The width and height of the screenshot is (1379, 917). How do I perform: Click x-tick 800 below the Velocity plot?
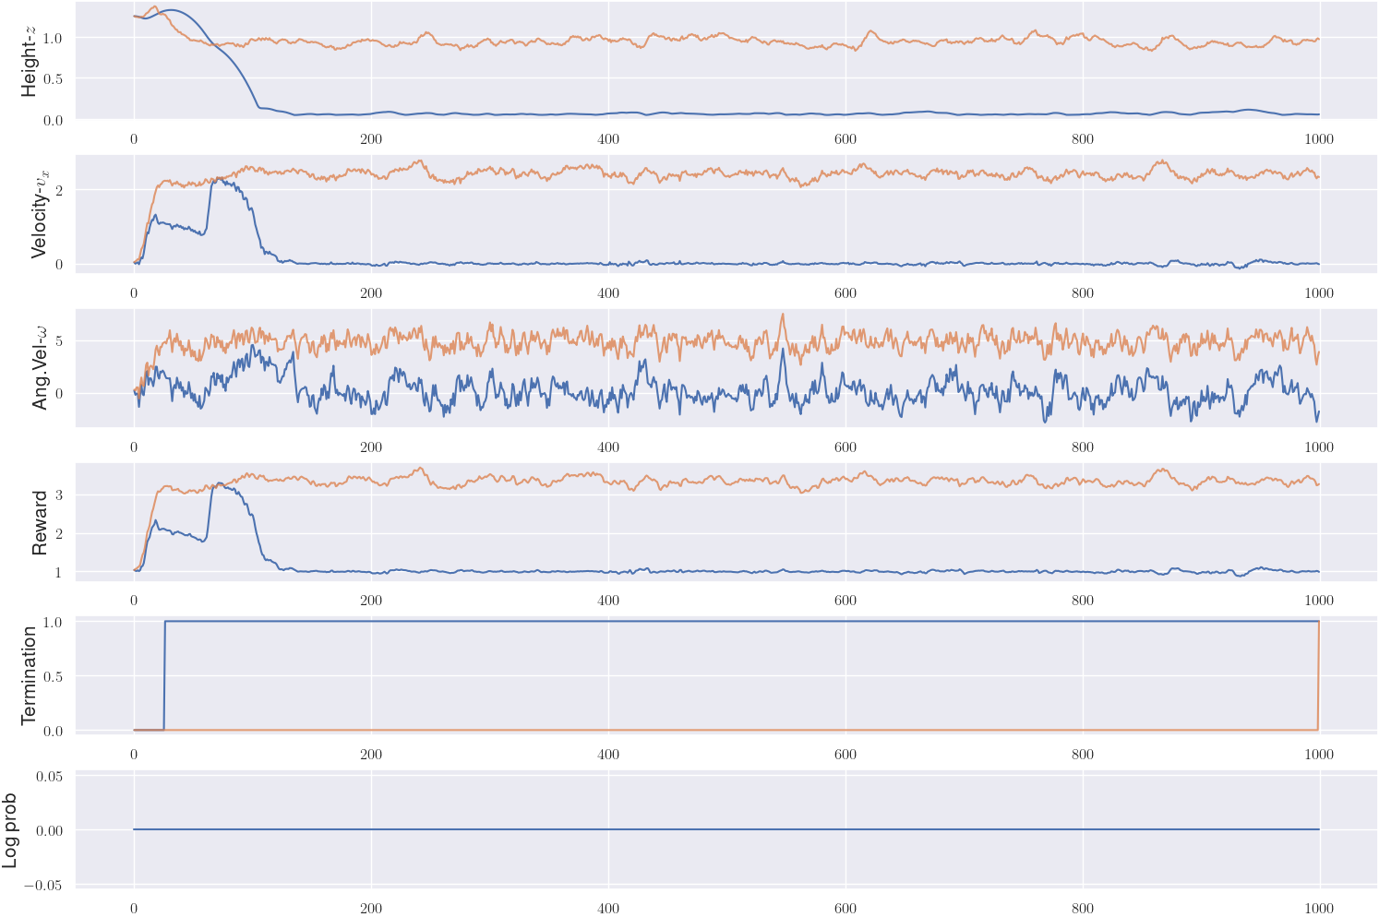click(1083, 293)
